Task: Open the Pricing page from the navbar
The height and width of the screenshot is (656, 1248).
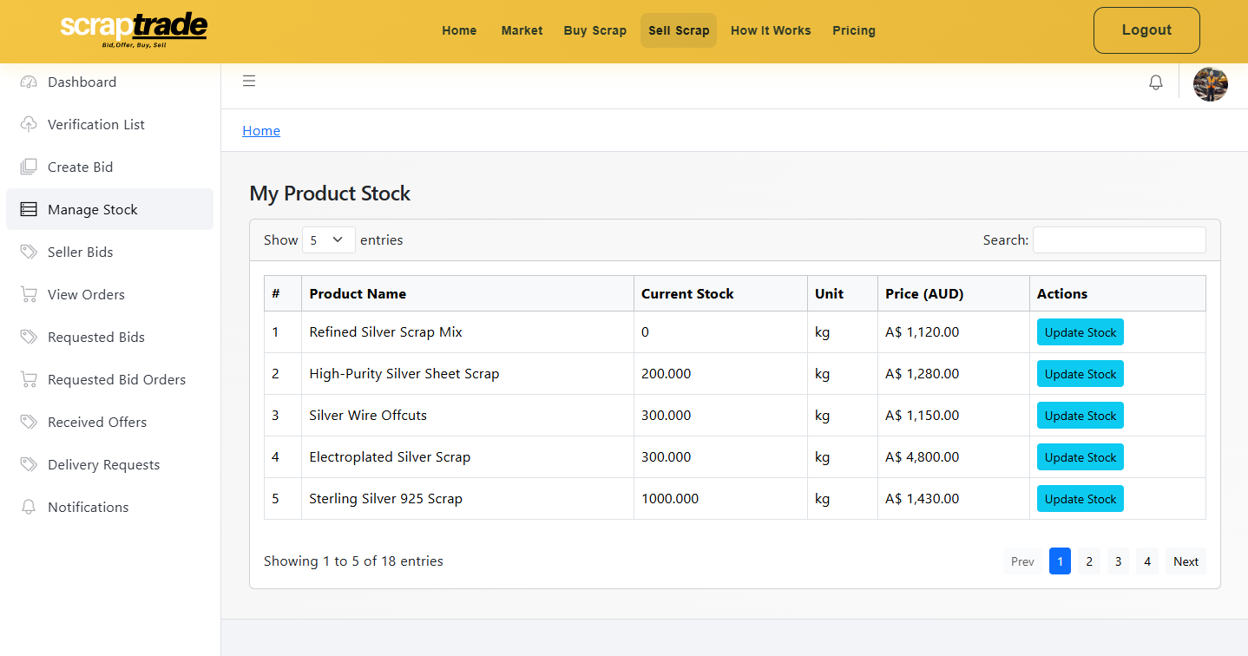Action: point(853,30)
